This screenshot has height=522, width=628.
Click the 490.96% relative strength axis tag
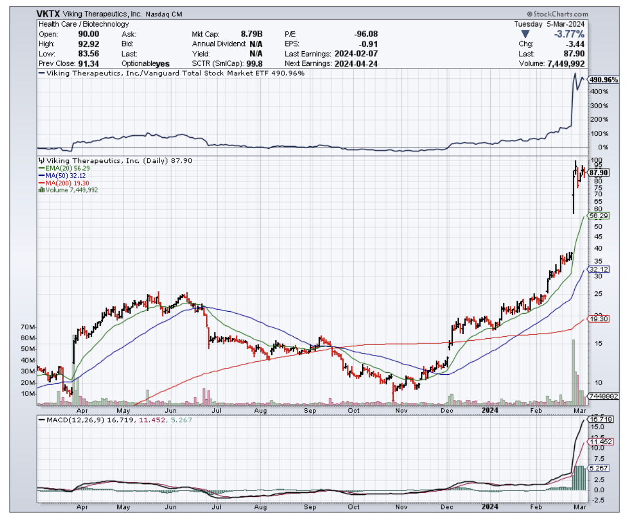[x=603, y=80]
